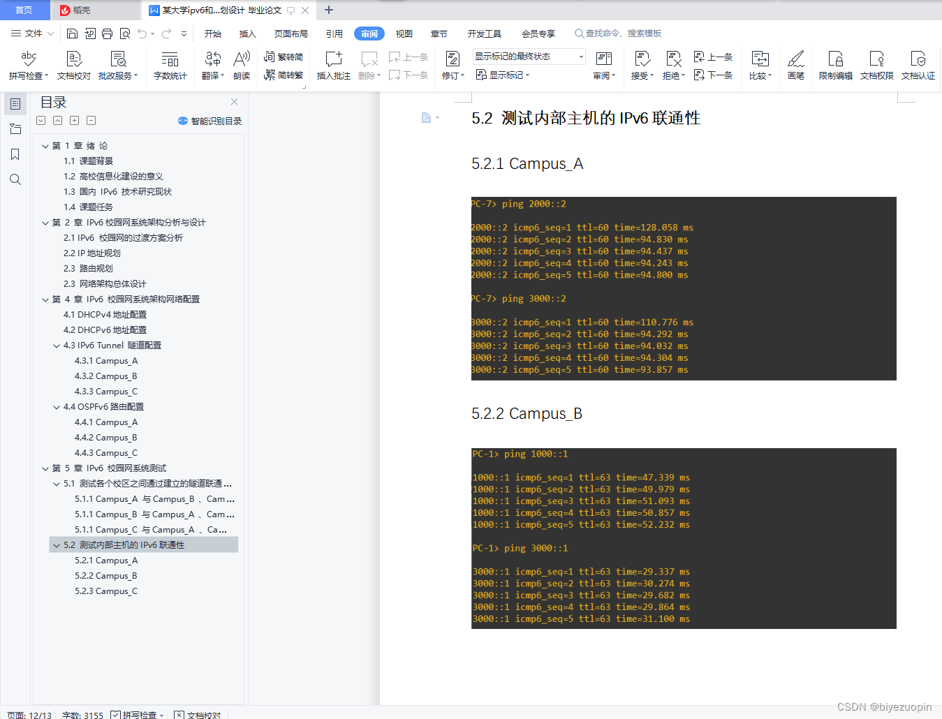Switch to 开始 ribbon tab

[x=213, y=34]
